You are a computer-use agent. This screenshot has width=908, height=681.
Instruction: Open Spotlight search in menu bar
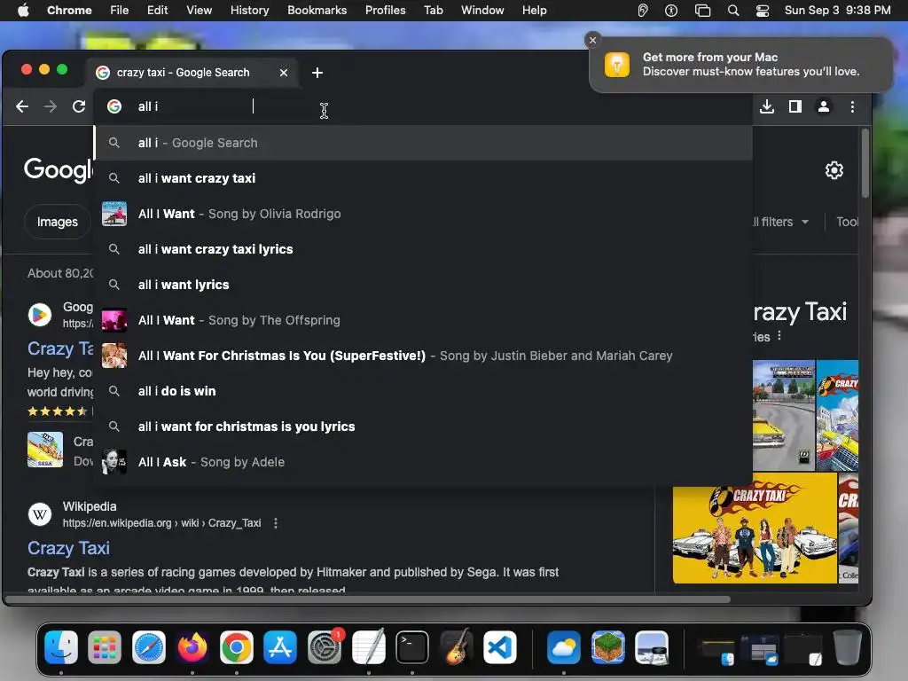[732, 11]
